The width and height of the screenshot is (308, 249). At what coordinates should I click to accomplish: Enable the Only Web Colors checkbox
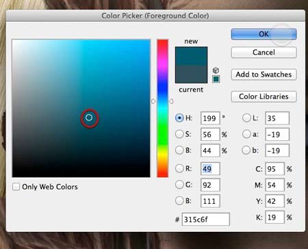[16, 187]
